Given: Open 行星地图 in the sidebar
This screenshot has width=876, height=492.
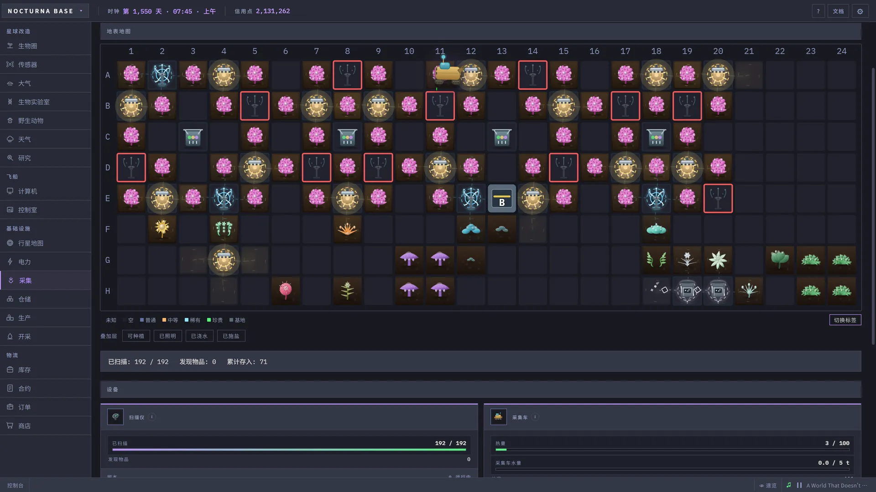Looking at the screenshot, I should (x=46, y=243).
